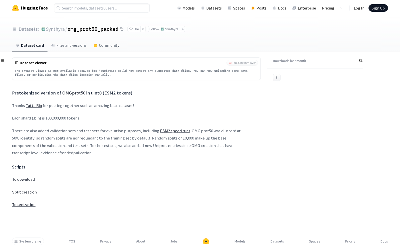This screenshot has height=250, width=400.
Task: Open the System theme selector
Action: point(28,241)
